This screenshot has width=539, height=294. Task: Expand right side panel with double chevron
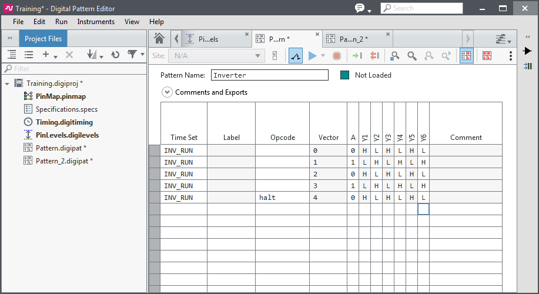[528, 37]
